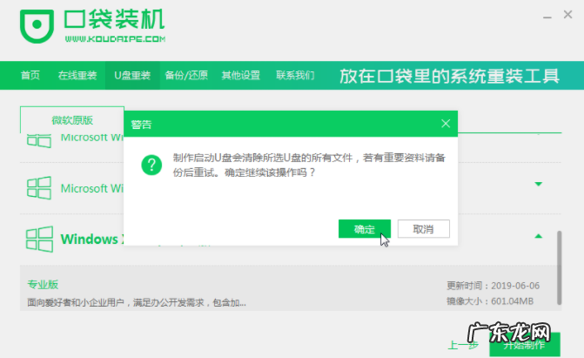Open the 备份/还原 tab

pos(186,75)
